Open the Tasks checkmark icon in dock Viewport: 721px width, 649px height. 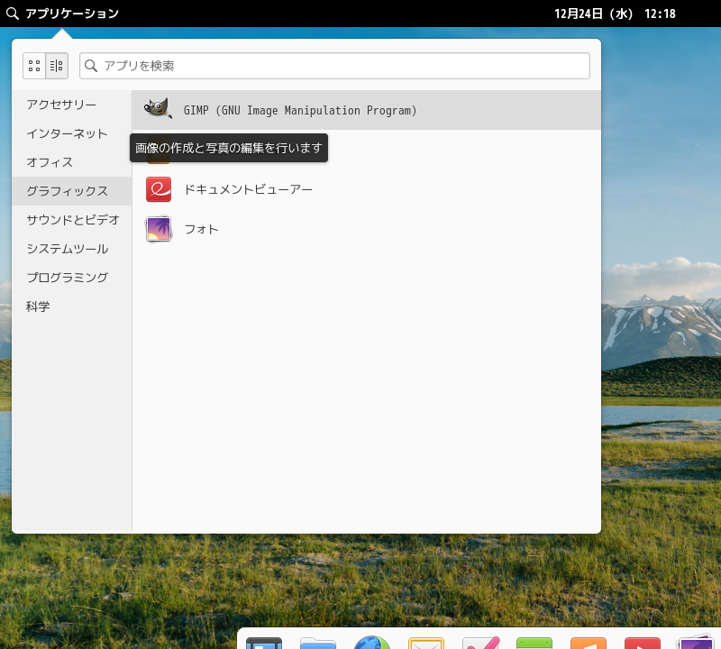[480, 643]
